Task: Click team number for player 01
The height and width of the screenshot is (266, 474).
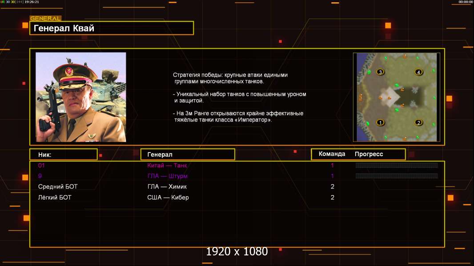Action: pos(332,165)
